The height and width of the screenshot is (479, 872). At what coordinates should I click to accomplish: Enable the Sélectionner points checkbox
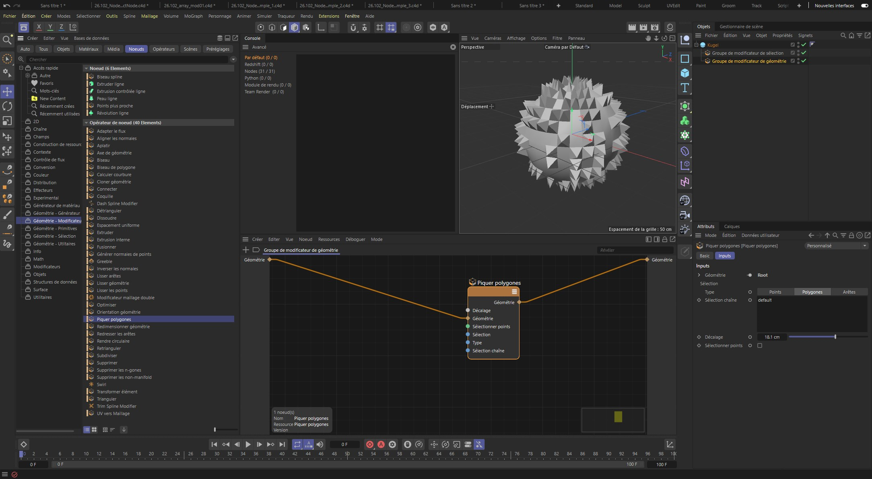[760, 345]
